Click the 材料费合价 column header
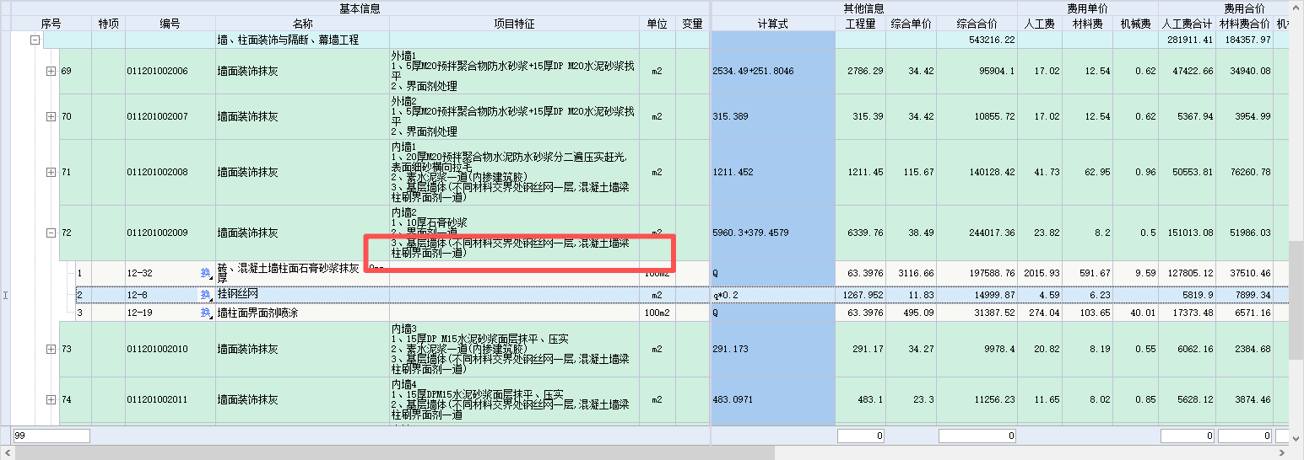The image size is (1304, 460). click(x=1245, y=24)
